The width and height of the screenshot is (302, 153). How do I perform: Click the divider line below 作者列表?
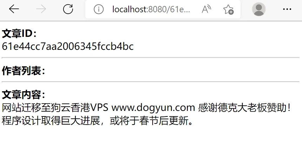pos(150,82)
